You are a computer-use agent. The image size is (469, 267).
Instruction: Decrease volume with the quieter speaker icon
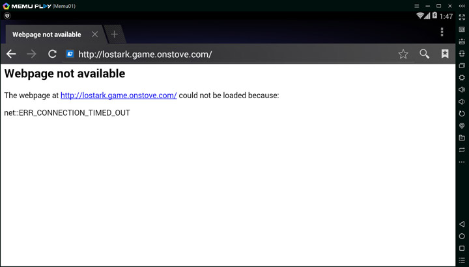462,102
